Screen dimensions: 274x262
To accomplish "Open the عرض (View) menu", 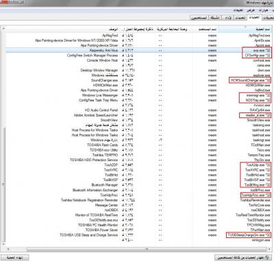I will pos(251,10).
